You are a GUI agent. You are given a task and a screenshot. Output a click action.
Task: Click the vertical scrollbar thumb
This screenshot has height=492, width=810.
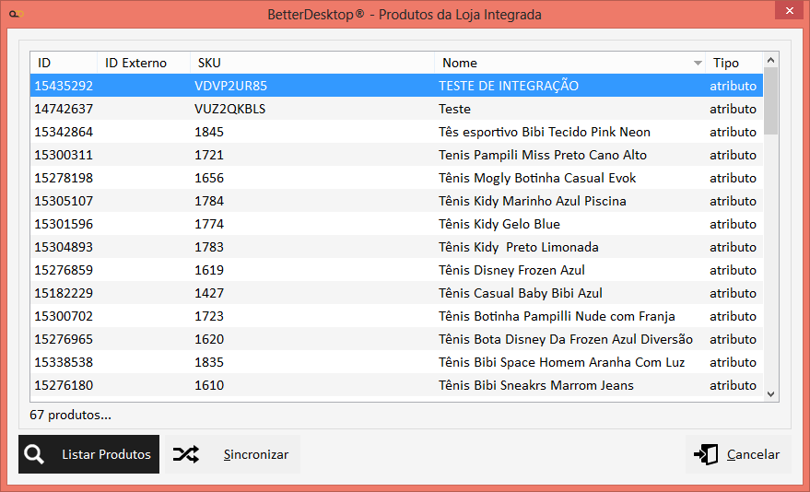(x=771, y=101)
